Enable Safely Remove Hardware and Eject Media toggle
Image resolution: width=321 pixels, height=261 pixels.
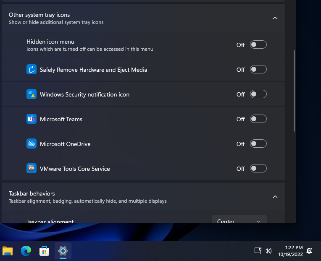258,70
